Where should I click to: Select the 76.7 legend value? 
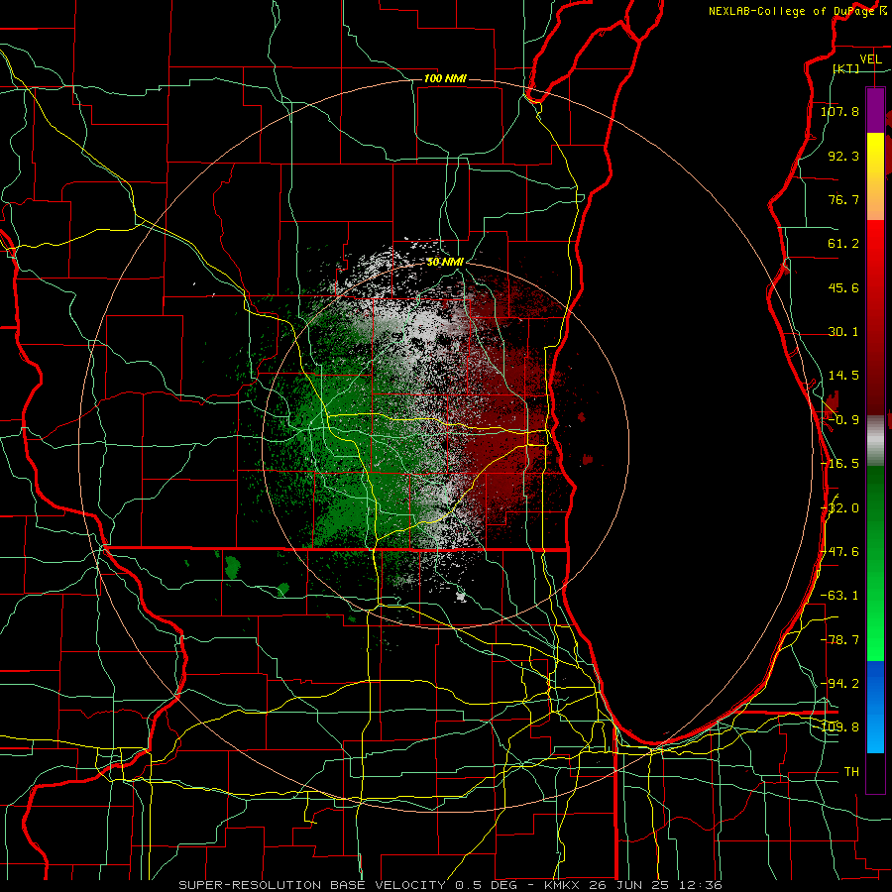coord(843,199)
